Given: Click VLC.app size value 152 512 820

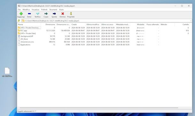Looking at the screenshot, I should click(x=51, y=30).
